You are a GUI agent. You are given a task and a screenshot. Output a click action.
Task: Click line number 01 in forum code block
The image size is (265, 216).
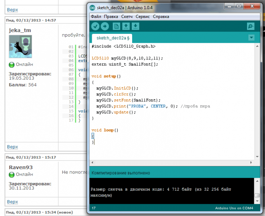[71, 47]
